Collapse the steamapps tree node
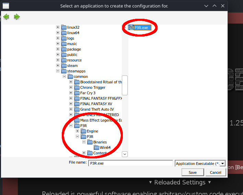 (x=58, y=71)
